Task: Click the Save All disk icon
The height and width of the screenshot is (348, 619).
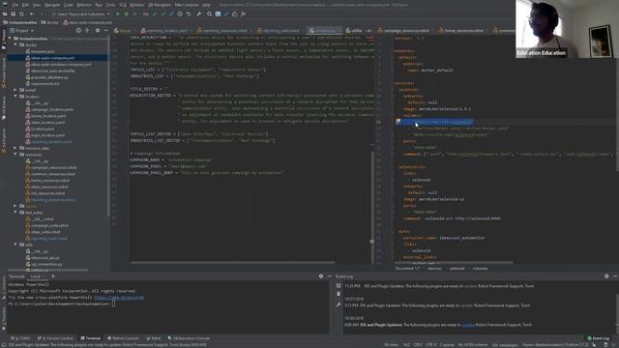Action: coord(13,14)
